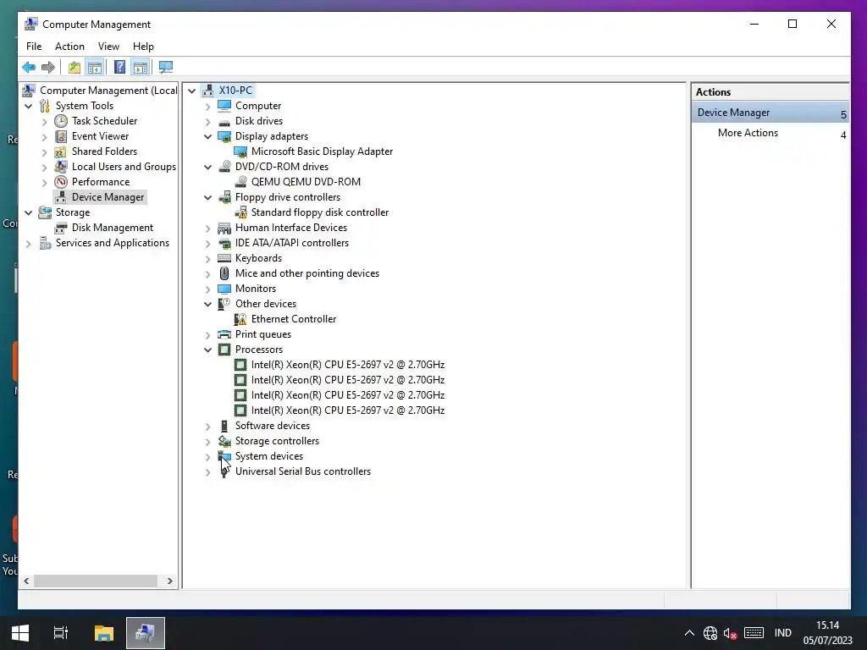
Task: Expand the Computer category
Action: coord(208,106)
